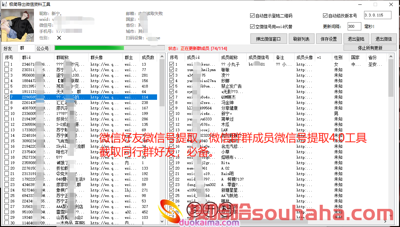Toggle 自动显示登陆二维码 checkbox
The image size is (400, 227).
coord(253,16)
